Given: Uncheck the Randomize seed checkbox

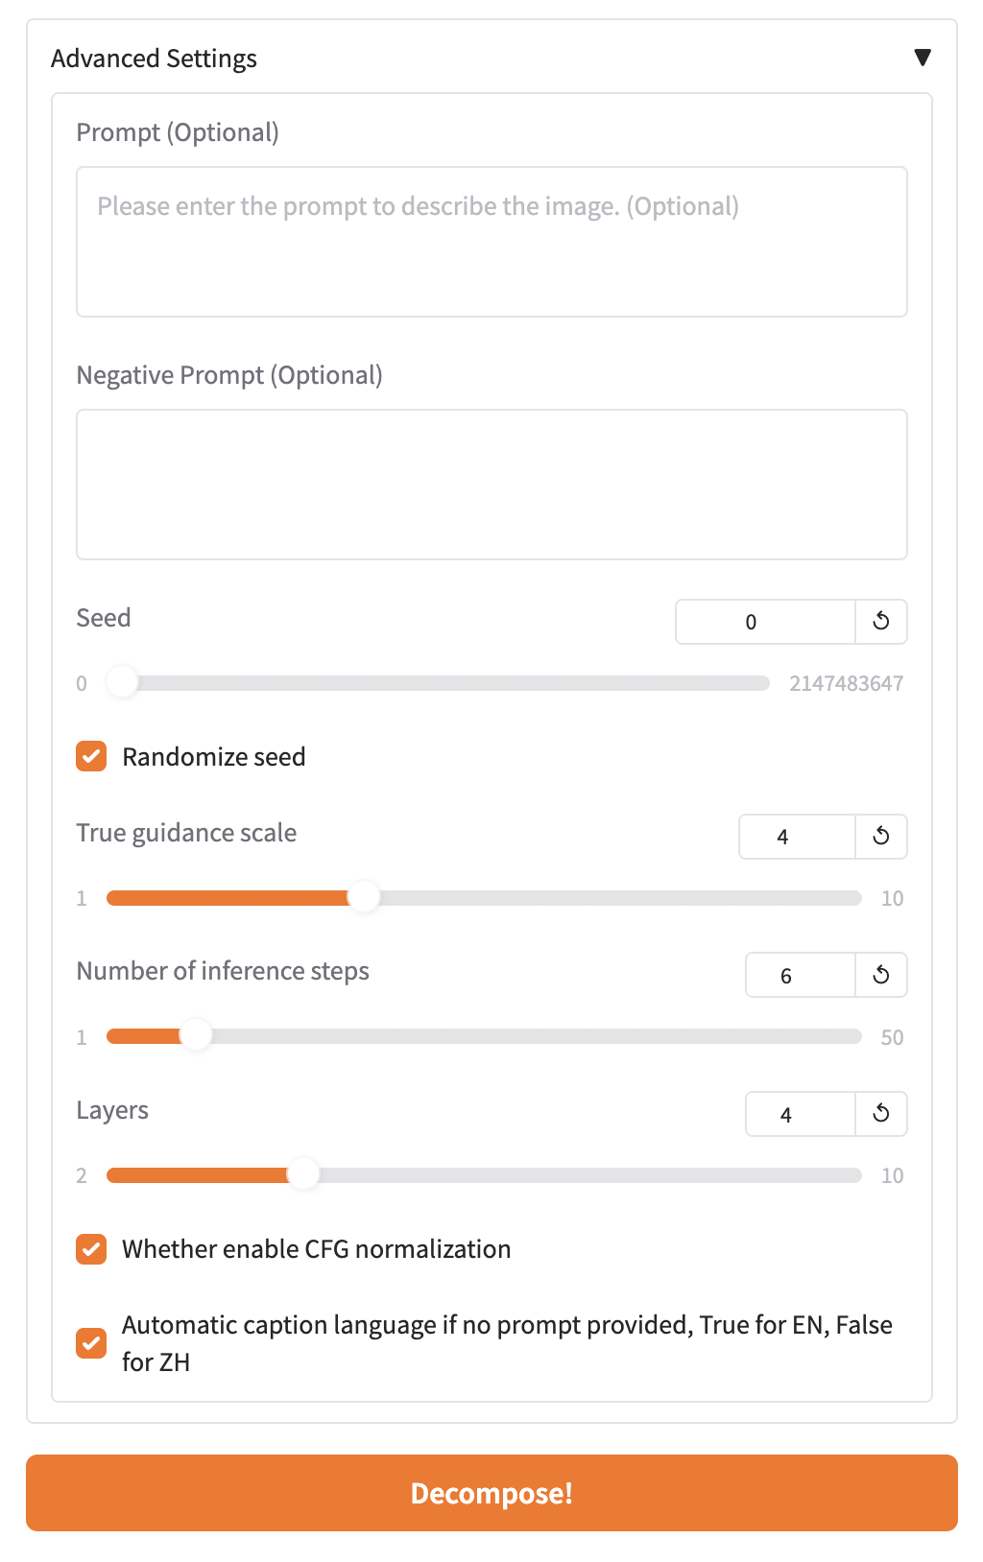Looking at the screenshot, I should click(91, 756).
